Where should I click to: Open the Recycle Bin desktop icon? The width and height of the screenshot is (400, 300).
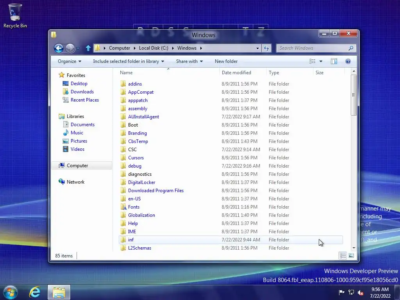(15, 16)
